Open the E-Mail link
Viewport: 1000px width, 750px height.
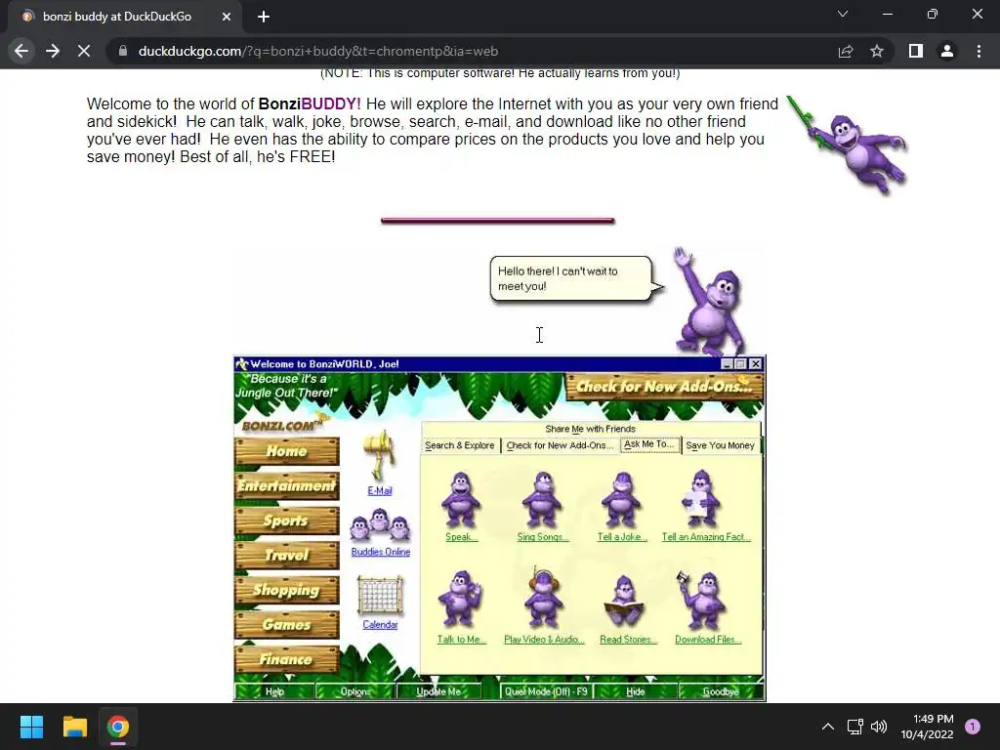click(380, 490)
